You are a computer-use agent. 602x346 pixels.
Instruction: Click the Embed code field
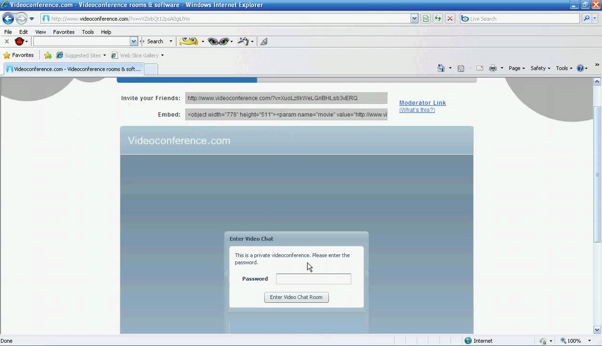tap(286, 114)
